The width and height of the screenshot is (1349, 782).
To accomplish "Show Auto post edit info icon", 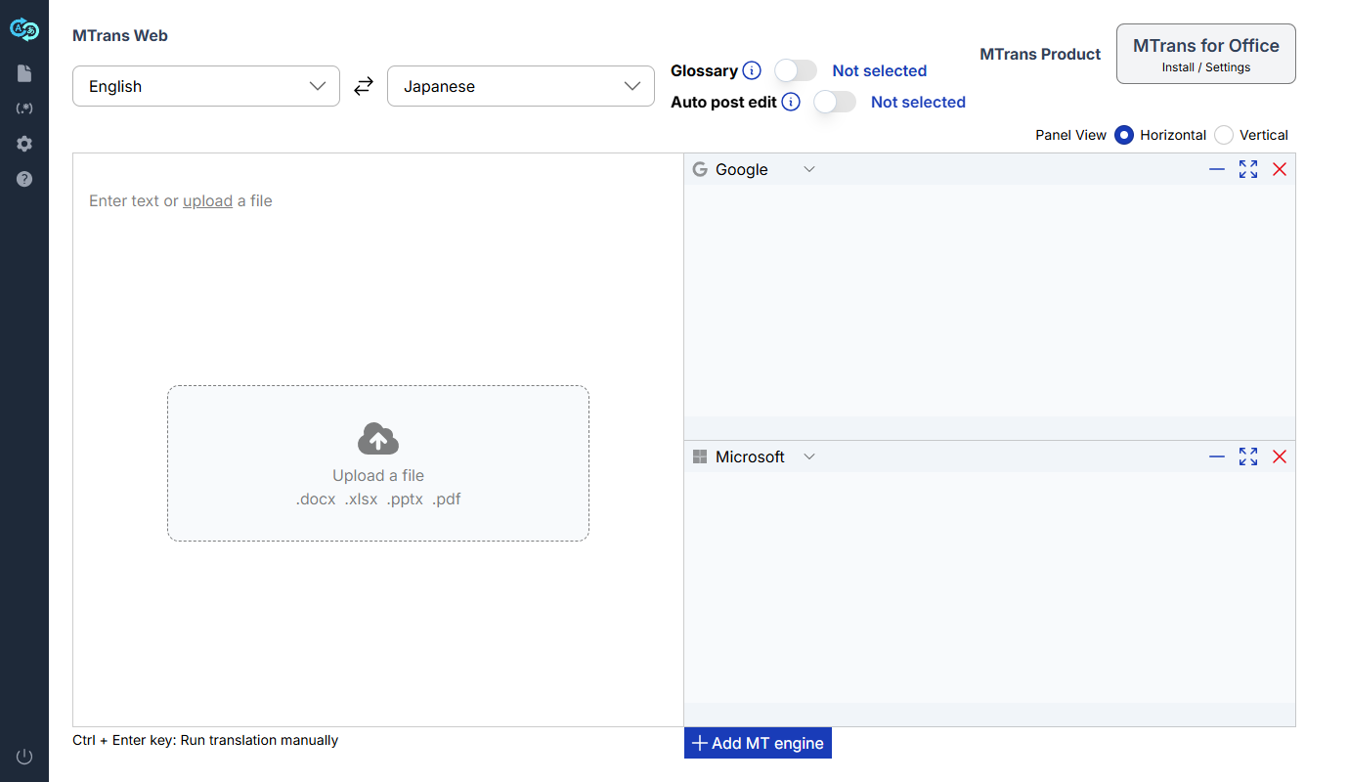I will click(x=791, y=102).
